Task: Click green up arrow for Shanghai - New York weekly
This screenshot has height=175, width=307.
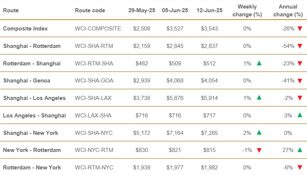Action: [x=259, y=133]
